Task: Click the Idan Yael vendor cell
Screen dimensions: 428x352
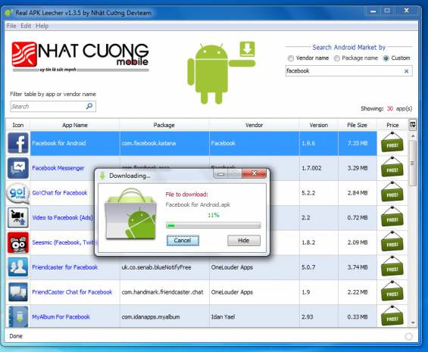Action: [x=254, y=316]
